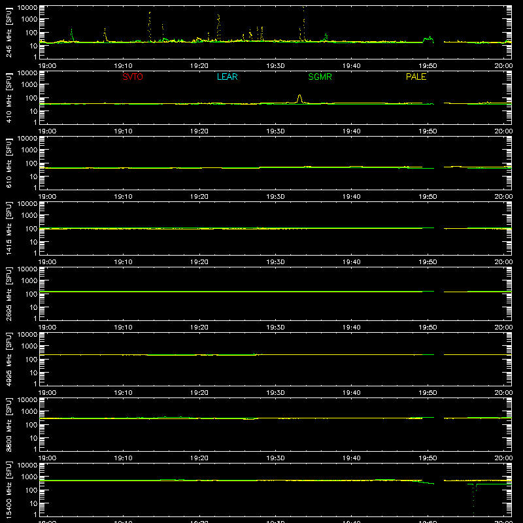Screen dimensions: 523x523
Task: Click the 100 y-axis label of the 1415 MHz panel
Action: pyautogui.click(x=31, y=229)
